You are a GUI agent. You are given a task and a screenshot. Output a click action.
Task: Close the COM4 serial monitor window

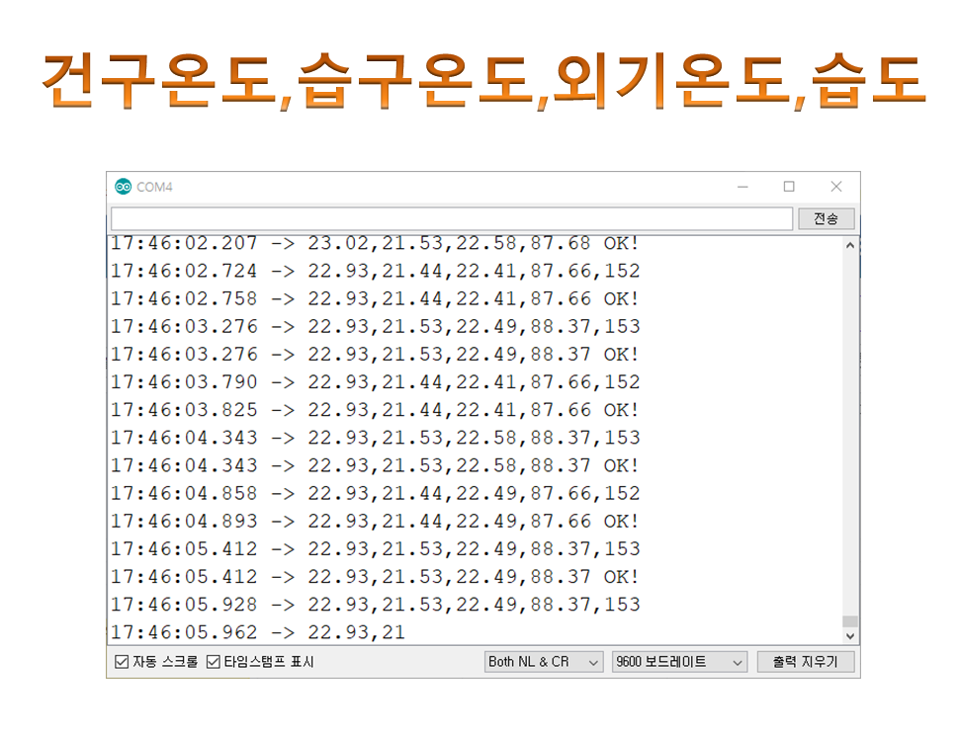(x=836, y=187)
